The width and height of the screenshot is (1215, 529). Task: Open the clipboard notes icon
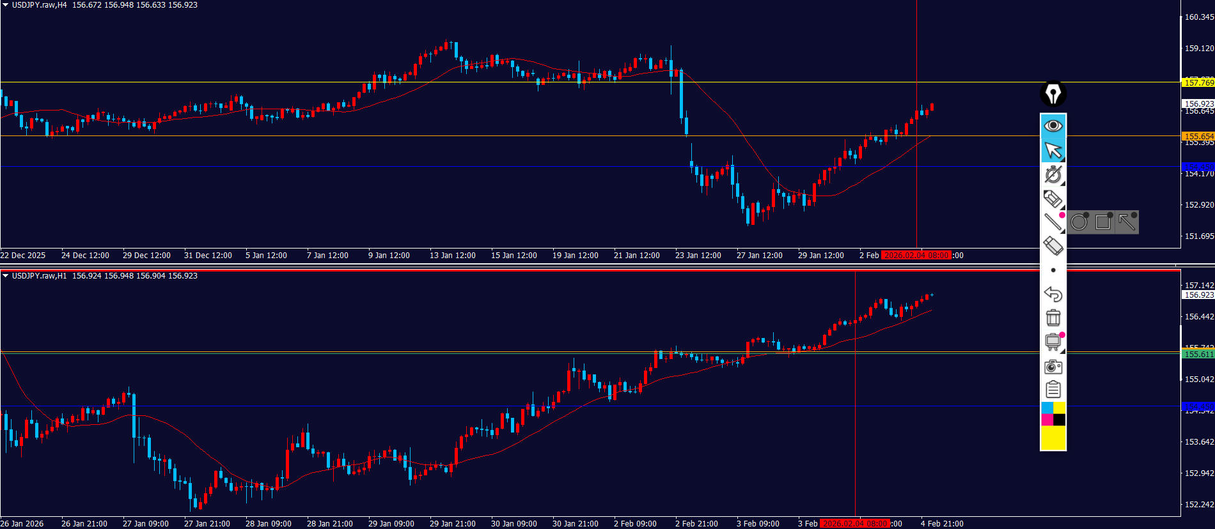pos(1053,390)
